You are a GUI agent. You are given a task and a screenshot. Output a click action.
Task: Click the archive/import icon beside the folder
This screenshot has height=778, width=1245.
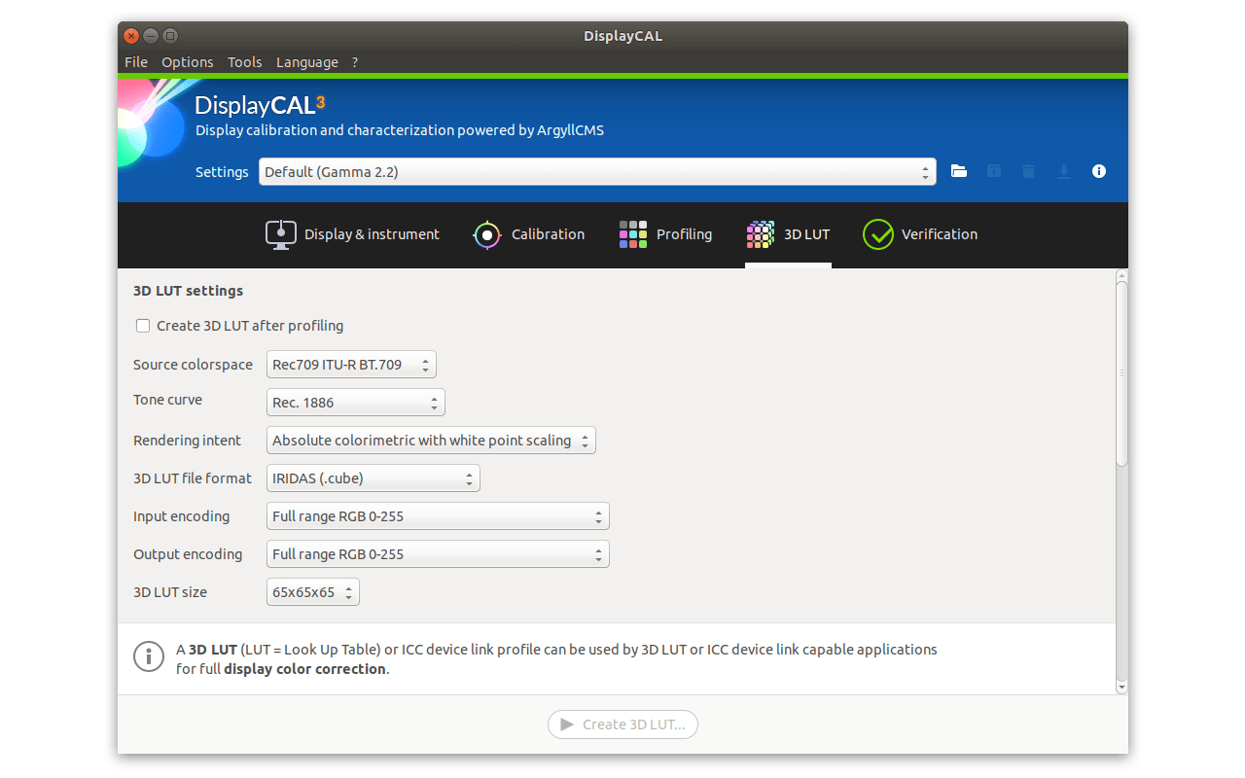993,170
